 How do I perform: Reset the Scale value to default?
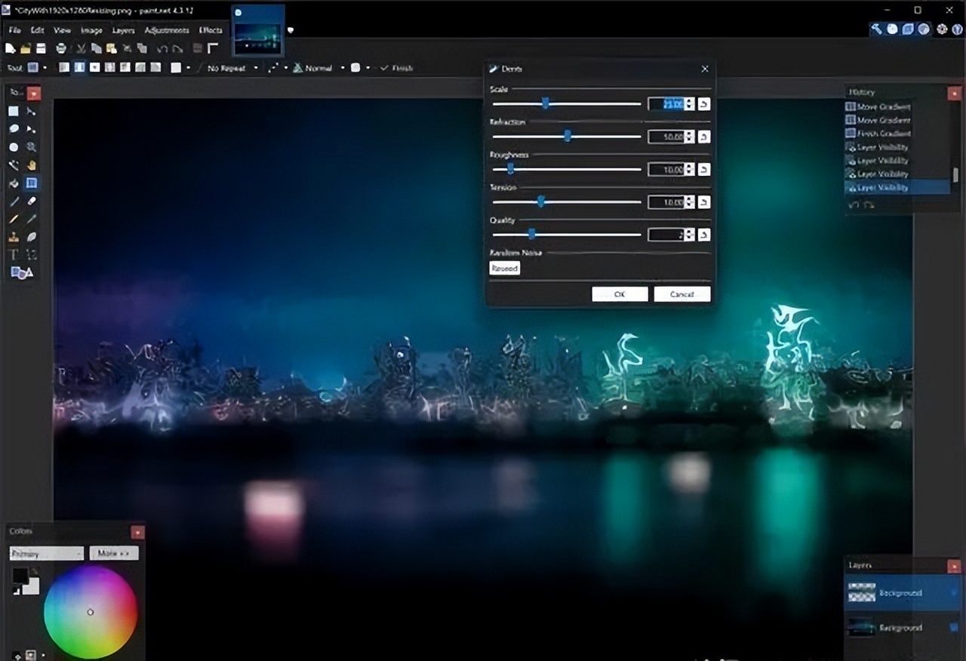(703, 104)
